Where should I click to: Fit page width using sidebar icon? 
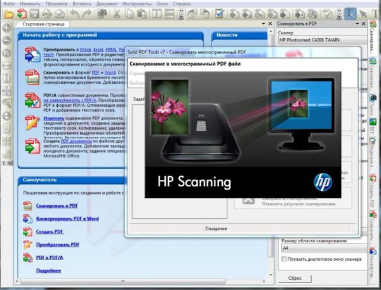7,66
